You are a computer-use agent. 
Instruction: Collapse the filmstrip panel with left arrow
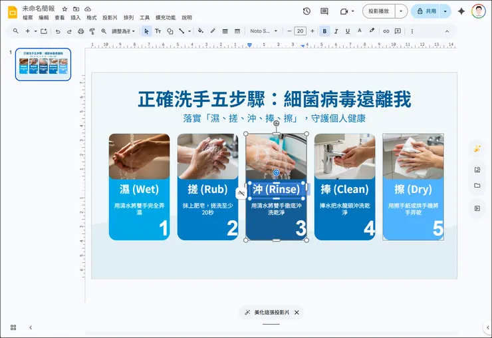click(x=31, y=327)
